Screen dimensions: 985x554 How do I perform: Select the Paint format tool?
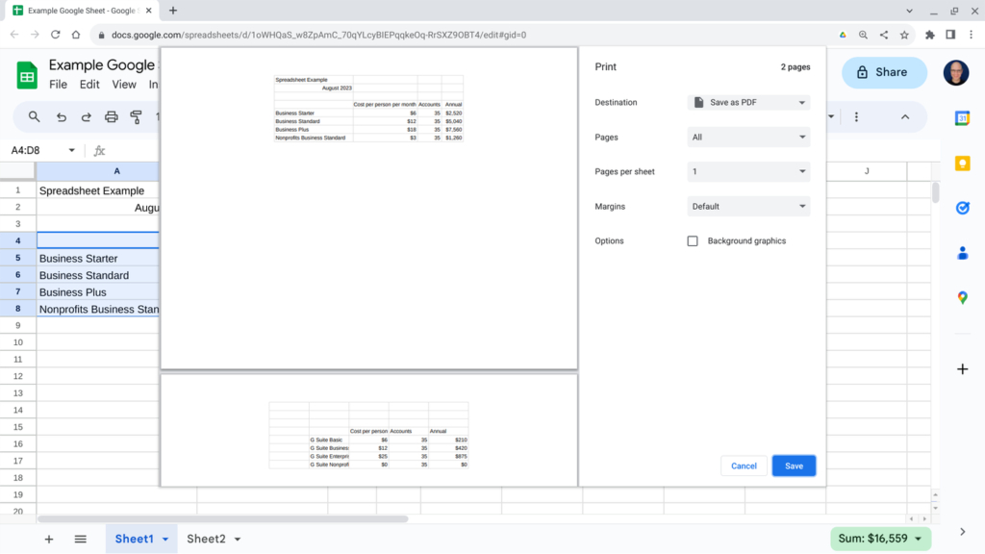135,116
